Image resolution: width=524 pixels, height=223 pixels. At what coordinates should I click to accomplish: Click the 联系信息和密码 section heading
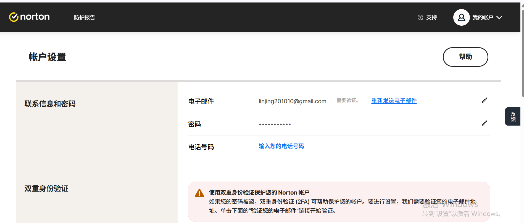click(50, 104)
